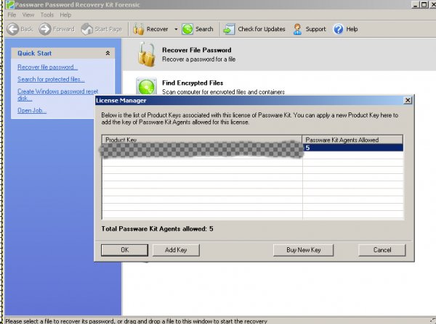
Task: Click Cancel in License Manager
Action: pos(382,250)
